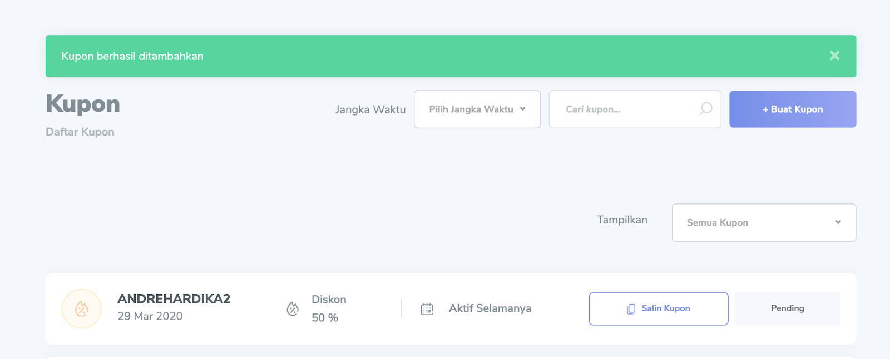The width and height of the screenshot is (890, 359).
Task: Click the discount percent icon beside Diskon
Action: pyautogui.click(x=293, y=308)
